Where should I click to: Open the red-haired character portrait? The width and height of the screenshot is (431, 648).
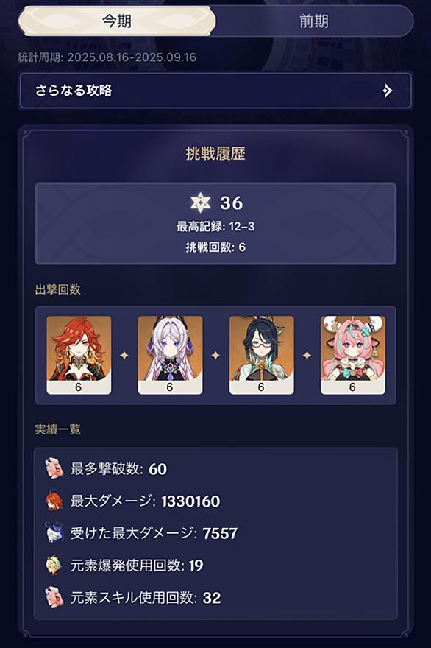pyautogui.click(x=79, y=355)
